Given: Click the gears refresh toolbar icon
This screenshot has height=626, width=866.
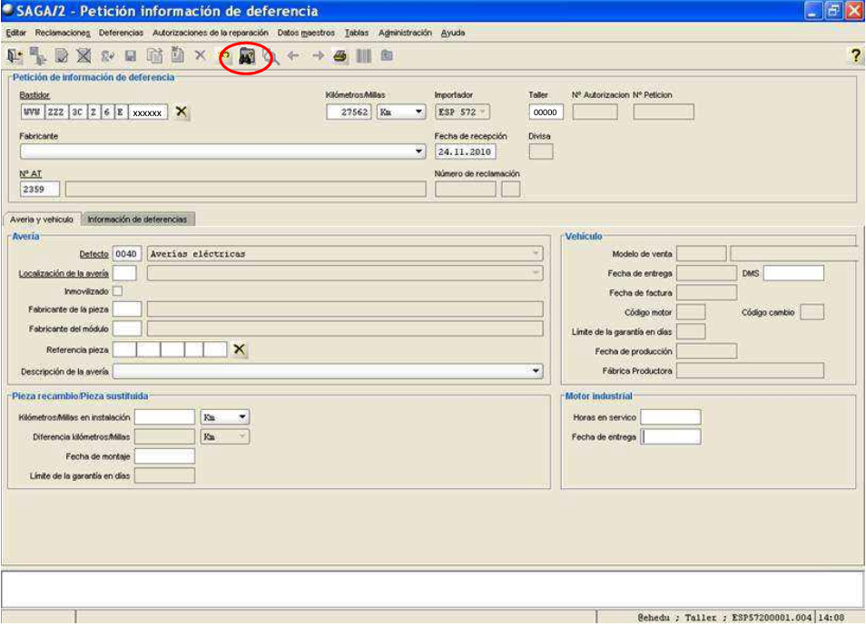Looking at the screenshot, I should (x=107, y=55).
